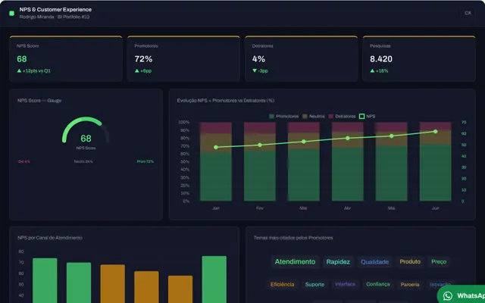Viewport: 485px width, 303px height.
Task: Select the Parceria theme tag
Action: click(410, 285)
